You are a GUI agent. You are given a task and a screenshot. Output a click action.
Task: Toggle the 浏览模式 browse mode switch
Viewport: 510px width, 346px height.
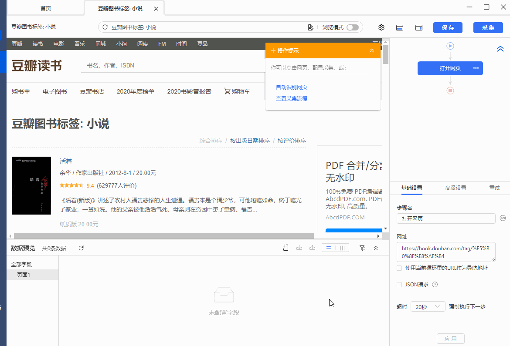[353, 27]
